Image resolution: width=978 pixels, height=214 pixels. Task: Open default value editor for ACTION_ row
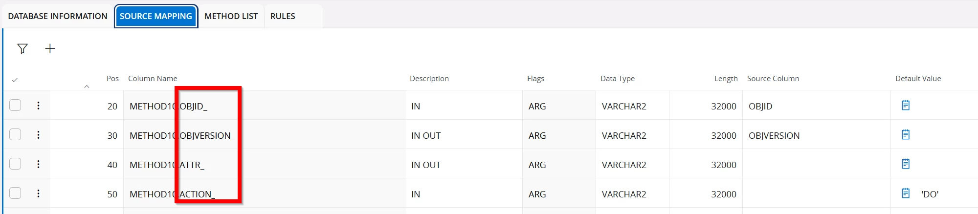[x=906, y=193]
